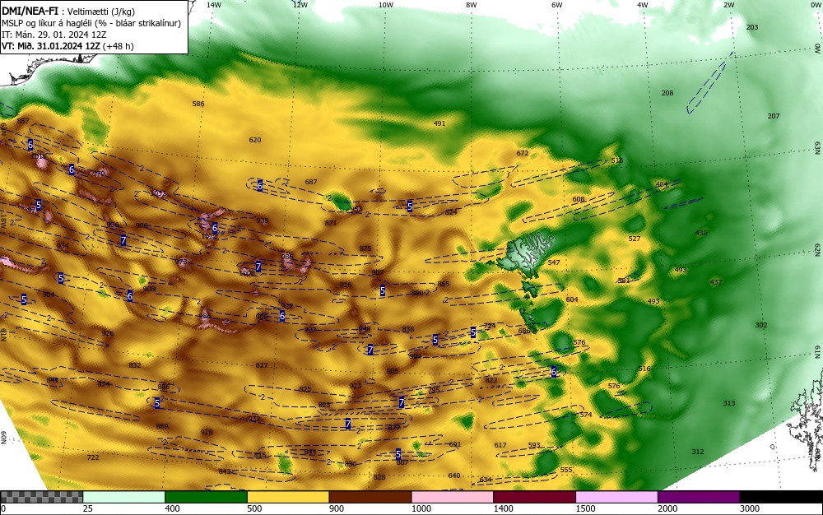Click the 6W longitude label
Viewport: 823px width, 515px height.
click(x=557, y=5)
